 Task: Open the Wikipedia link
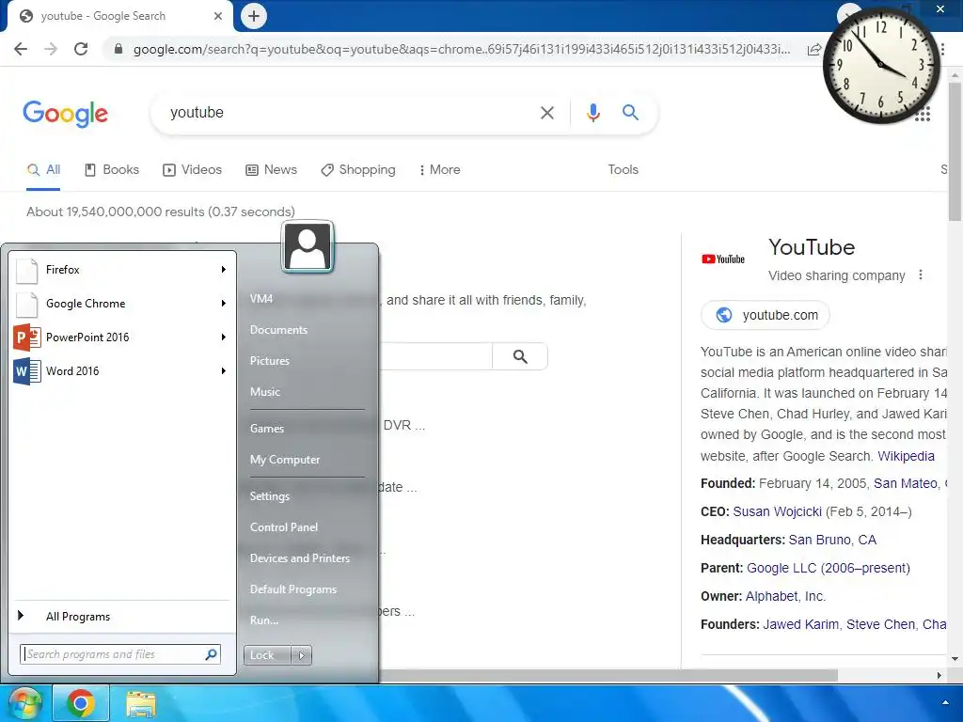pyautogui.click(x=906, y=456)
